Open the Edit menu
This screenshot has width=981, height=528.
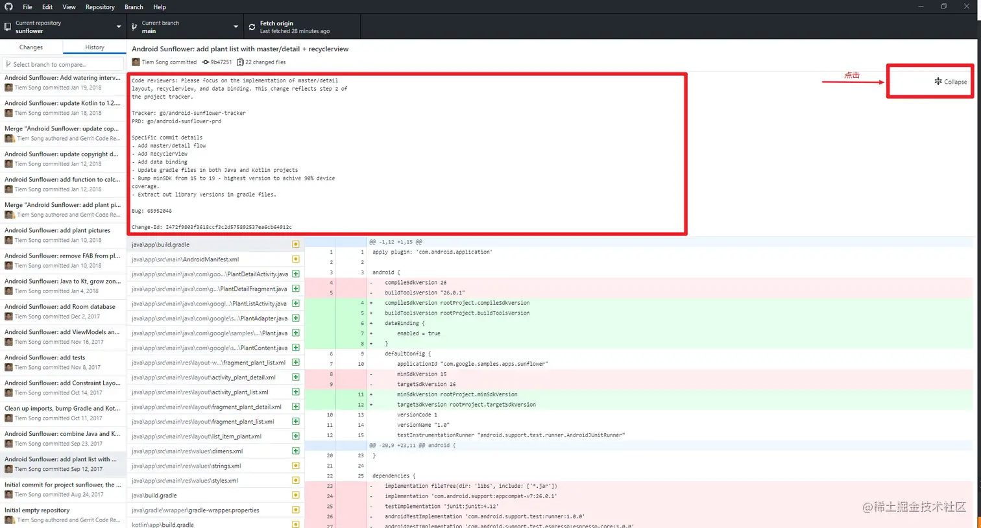pyautogui.click(x=47, y=7)
